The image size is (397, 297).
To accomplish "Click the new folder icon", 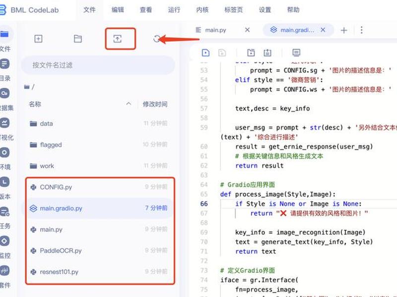I will coord(78,39).
